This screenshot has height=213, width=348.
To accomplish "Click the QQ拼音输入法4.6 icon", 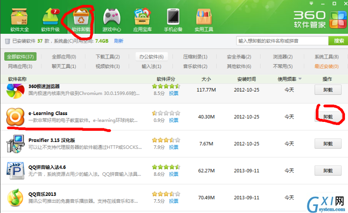I will pos(15,171).
